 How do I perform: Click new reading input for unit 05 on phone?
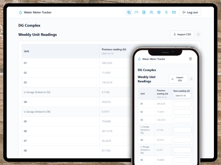click(x=182, y=160)
